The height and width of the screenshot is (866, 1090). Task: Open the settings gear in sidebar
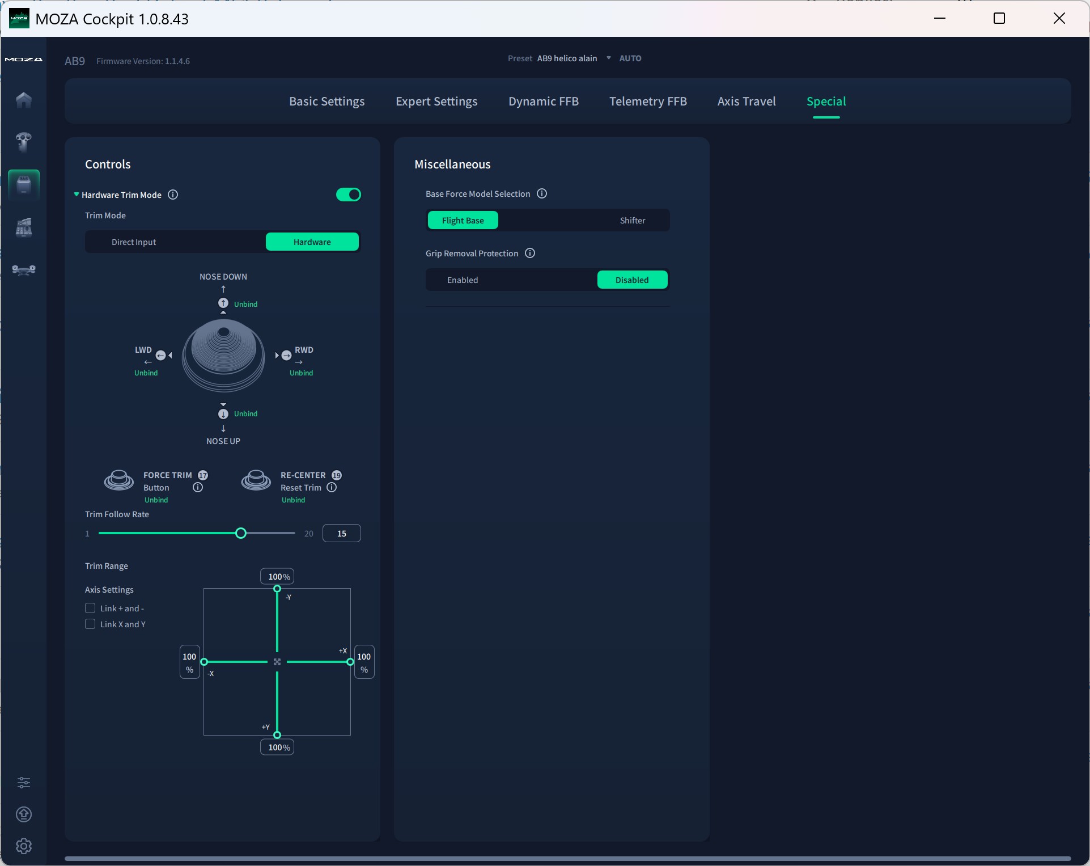point(24,846)
